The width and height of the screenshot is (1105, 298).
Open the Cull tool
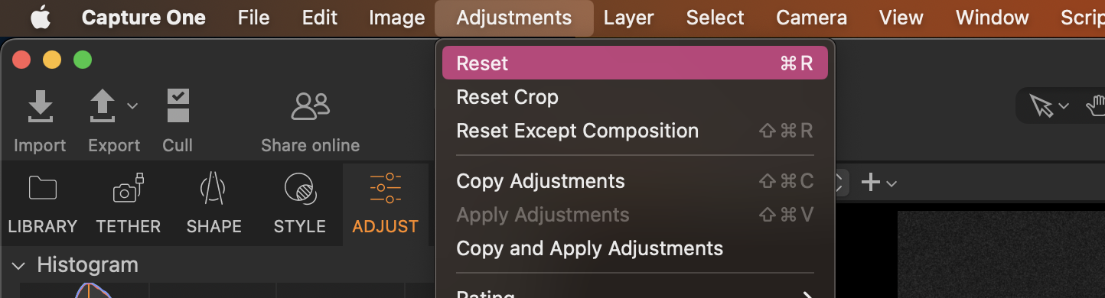pos(178,106)
